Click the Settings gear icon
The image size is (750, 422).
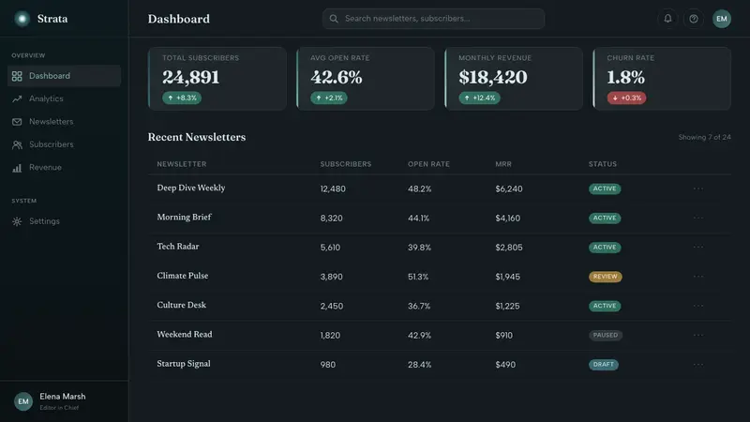pyautogui.click(x=17, y=221)
